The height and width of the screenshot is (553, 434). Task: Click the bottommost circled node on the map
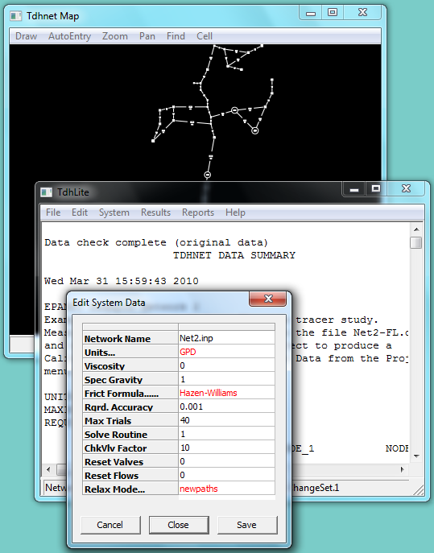208,175
